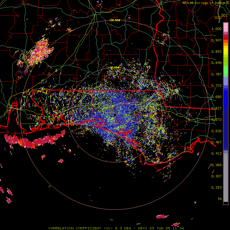The height and width of the screenshot is (230, 230).
Task: Click the DCC product label
Action: (224, 15)
